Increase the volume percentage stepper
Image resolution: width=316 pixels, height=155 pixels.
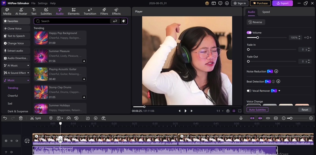click(x=299, y=37)
